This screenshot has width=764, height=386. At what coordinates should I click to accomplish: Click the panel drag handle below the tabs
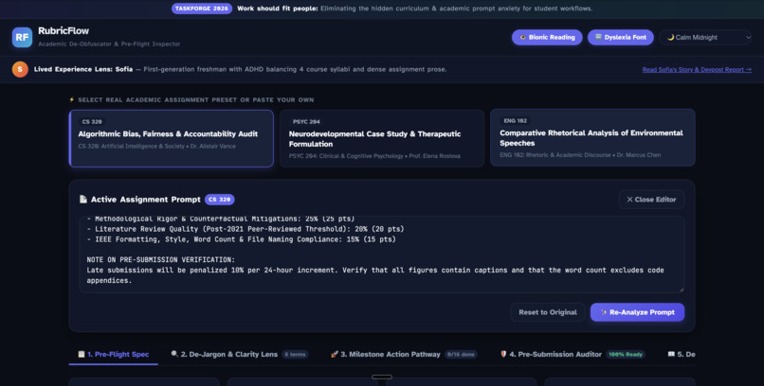click(x=381, y=377)
